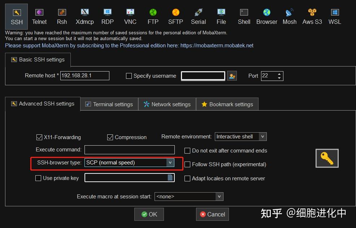356x228 pixels.
Task: Enable the Specify username checkbox
Action: (129, 76)
